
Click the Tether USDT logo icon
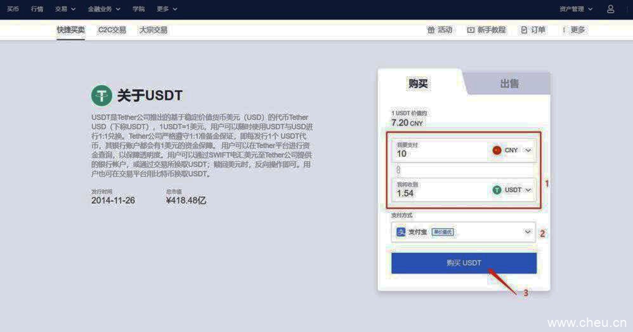pos(101,95)
